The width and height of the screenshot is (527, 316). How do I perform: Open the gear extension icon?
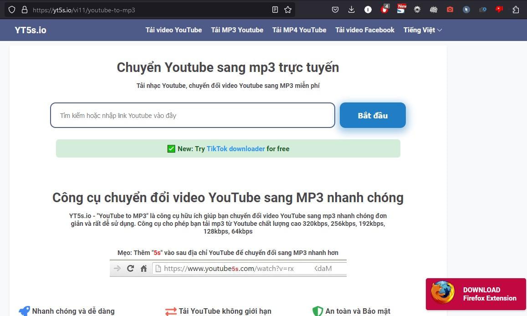coord(417,10)
